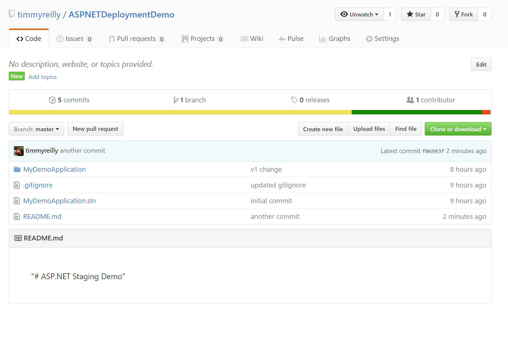Go to the Wiki tab

(x=252, y=39)
